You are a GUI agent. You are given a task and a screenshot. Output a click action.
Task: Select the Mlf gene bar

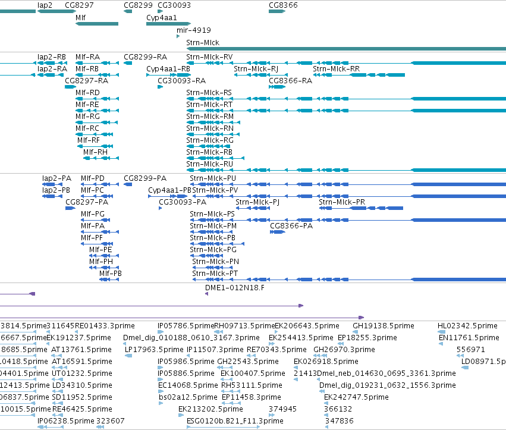[x=97, y=24]
